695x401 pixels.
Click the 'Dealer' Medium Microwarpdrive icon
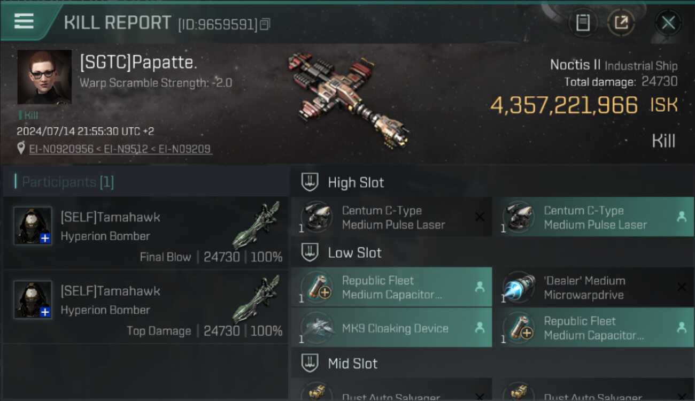pyautogui.click(x=519, y=287)
